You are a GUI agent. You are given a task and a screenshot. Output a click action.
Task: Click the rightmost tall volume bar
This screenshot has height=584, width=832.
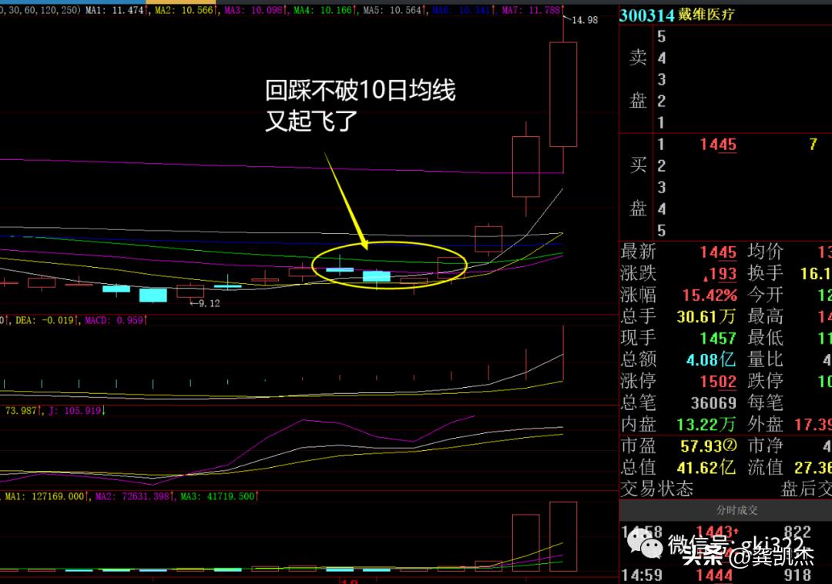(563, 536)
